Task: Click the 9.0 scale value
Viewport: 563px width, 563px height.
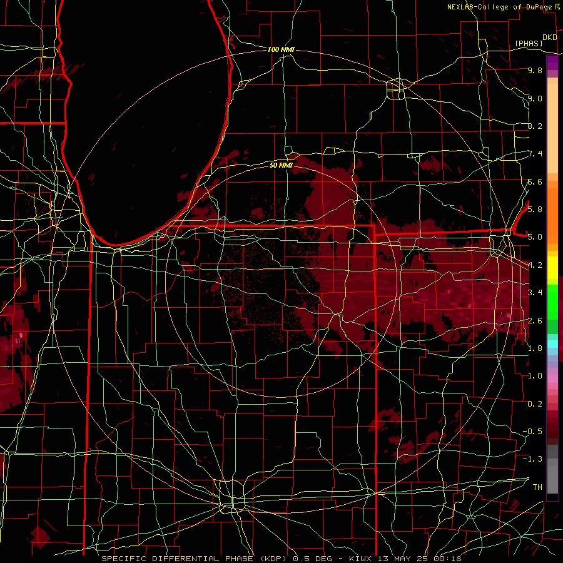Action: coord(535,99)
